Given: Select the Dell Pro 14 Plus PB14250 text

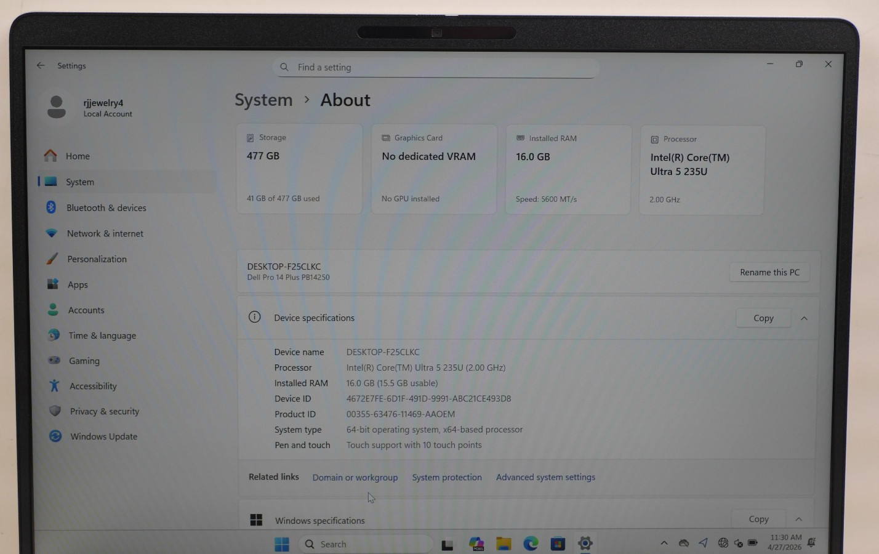Looking at the screenshot, I should pos(288,278).
